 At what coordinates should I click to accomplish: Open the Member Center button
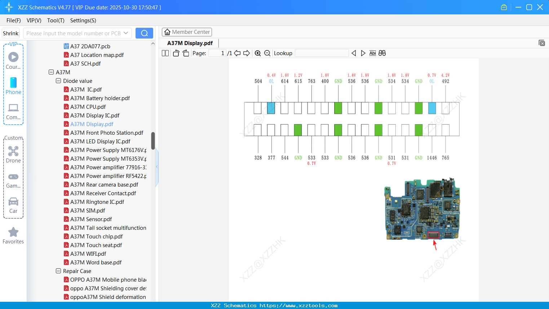point(187,32)
